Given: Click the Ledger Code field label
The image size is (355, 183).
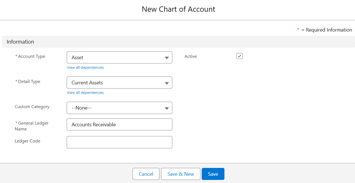Looking at the screenshot, I should point(27,141).
